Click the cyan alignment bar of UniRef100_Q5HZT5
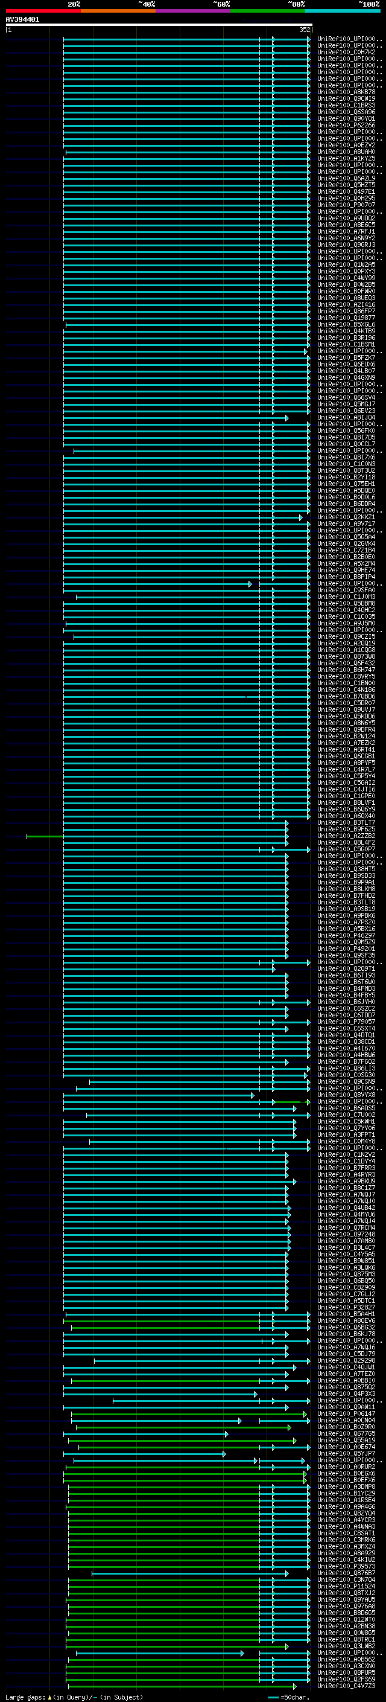The width and height of the screenshot is (386, 1702). point(187,185)
